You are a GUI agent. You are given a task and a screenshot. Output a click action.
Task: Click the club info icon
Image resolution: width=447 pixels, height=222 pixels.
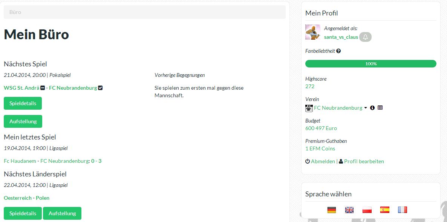coord(372,108)
